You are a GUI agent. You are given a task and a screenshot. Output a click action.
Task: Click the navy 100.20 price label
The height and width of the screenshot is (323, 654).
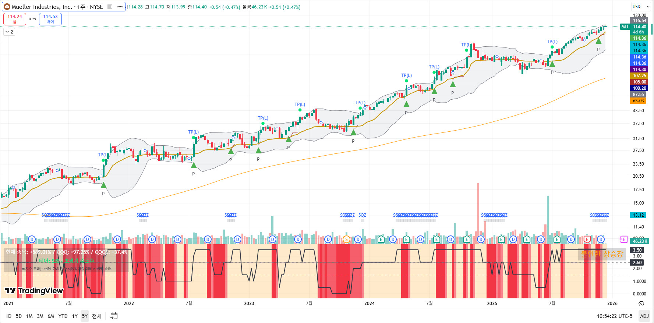[639, 88]
